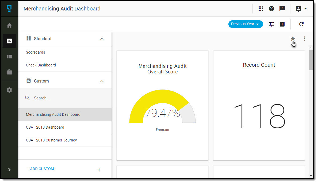The height and width of the screenshot is (183, 318).
Task: Switch to the Scorecards dashboard
Action: point(35,52)
